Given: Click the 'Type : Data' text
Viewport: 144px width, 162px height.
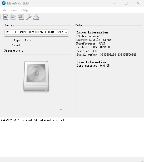Looking at the screenshot, I should 23,40.
